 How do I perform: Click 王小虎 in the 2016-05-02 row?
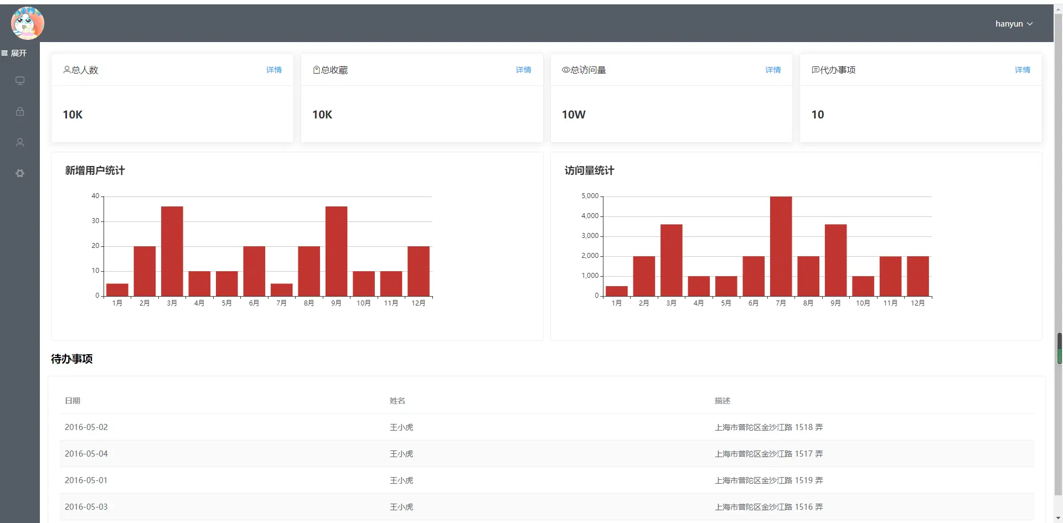coord(401,427)
